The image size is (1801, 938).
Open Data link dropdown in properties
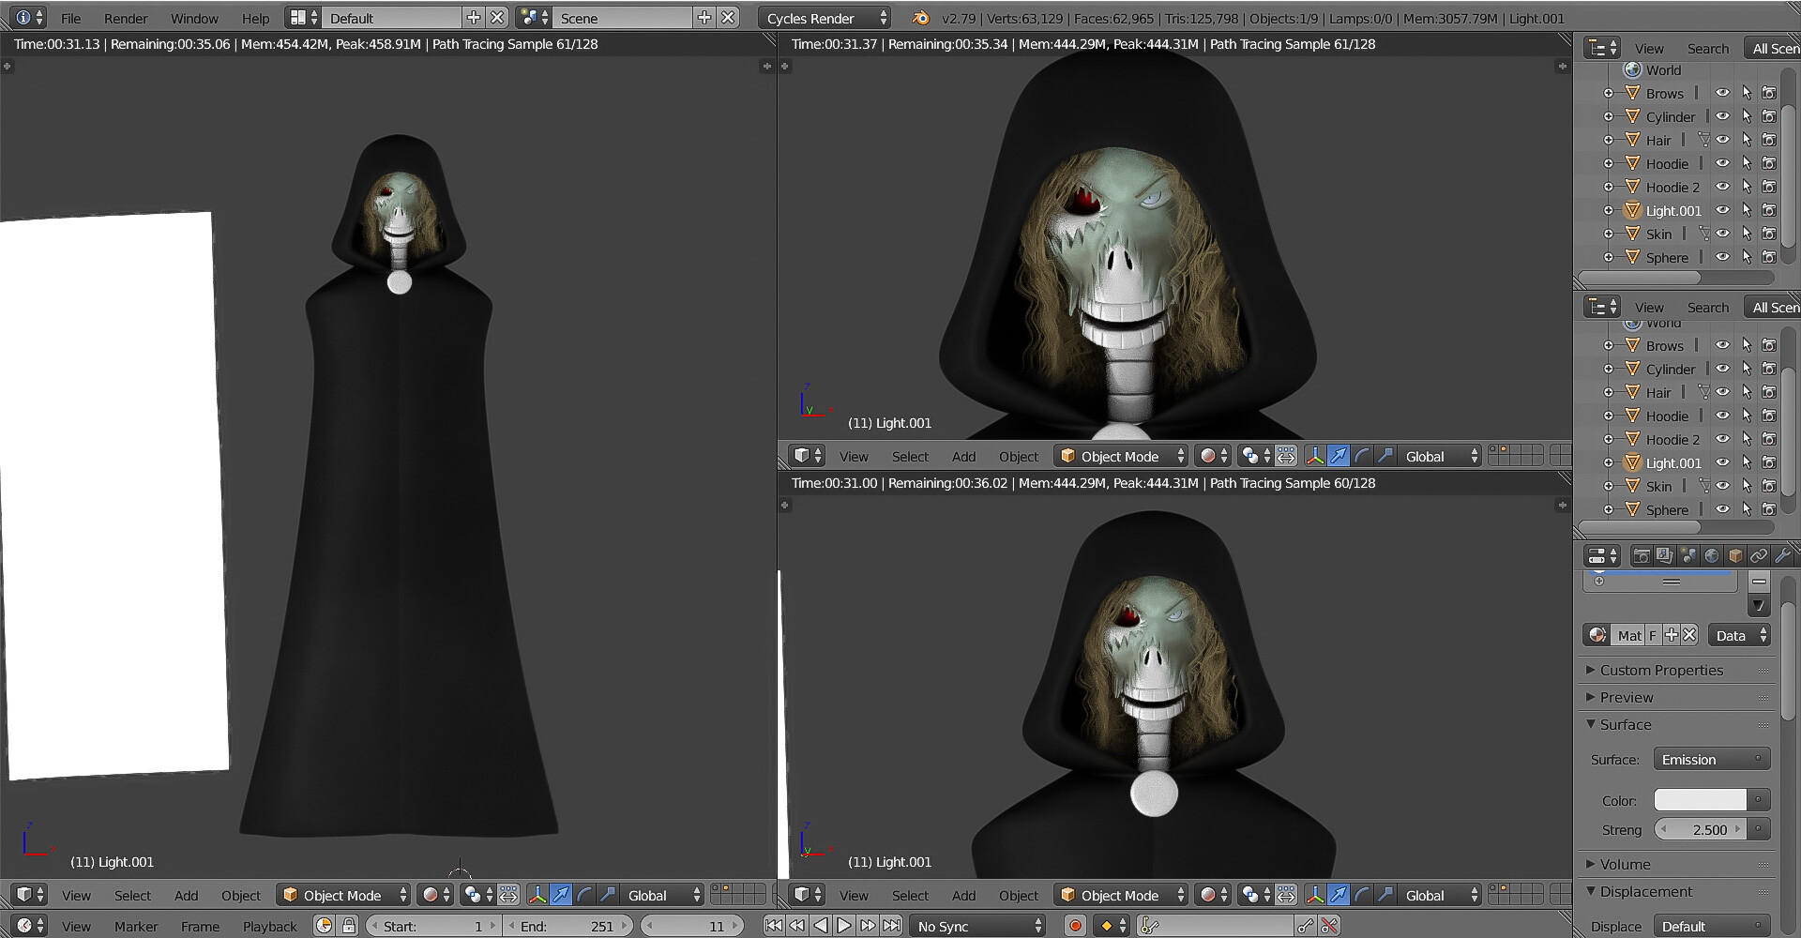1739,635
